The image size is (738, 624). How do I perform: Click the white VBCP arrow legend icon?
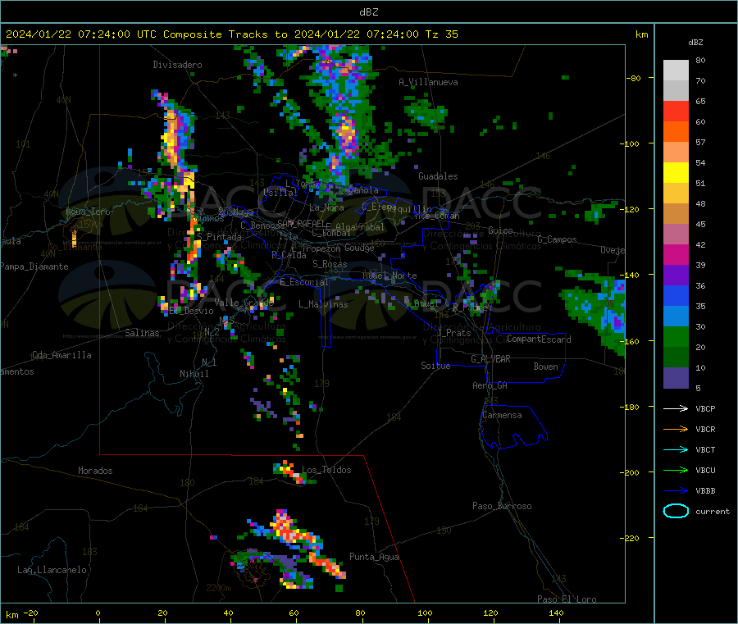[676, 408]
